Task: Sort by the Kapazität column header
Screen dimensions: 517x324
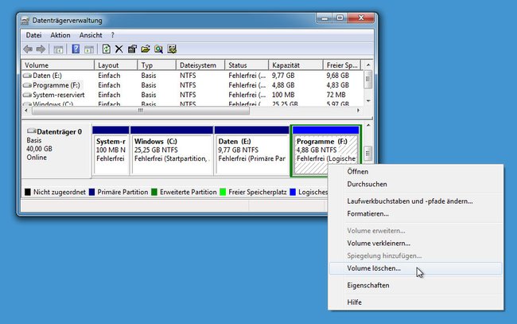Action: click(x=296, y=65)
